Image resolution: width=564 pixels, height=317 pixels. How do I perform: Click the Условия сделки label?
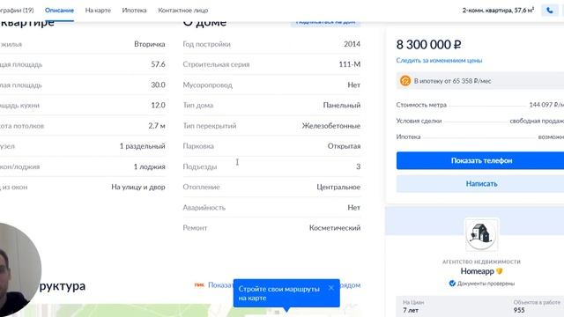tap(419, 121)
